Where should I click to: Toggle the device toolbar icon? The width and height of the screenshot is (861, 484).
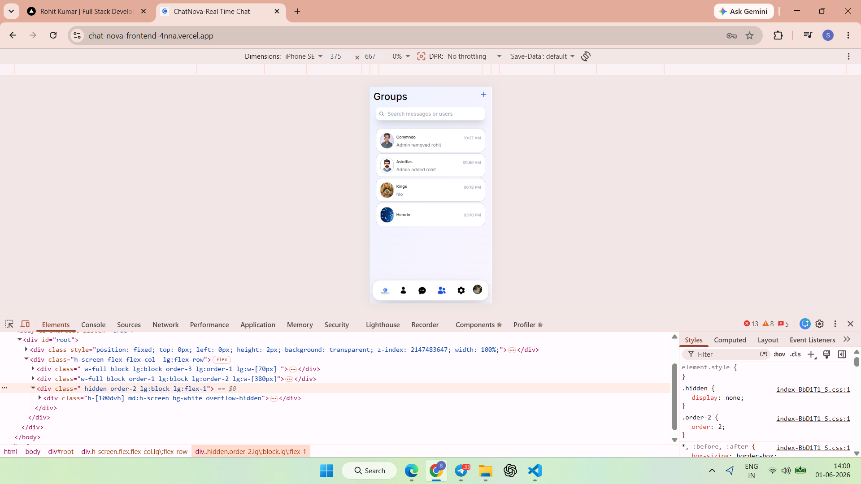(x=25, y=324)
